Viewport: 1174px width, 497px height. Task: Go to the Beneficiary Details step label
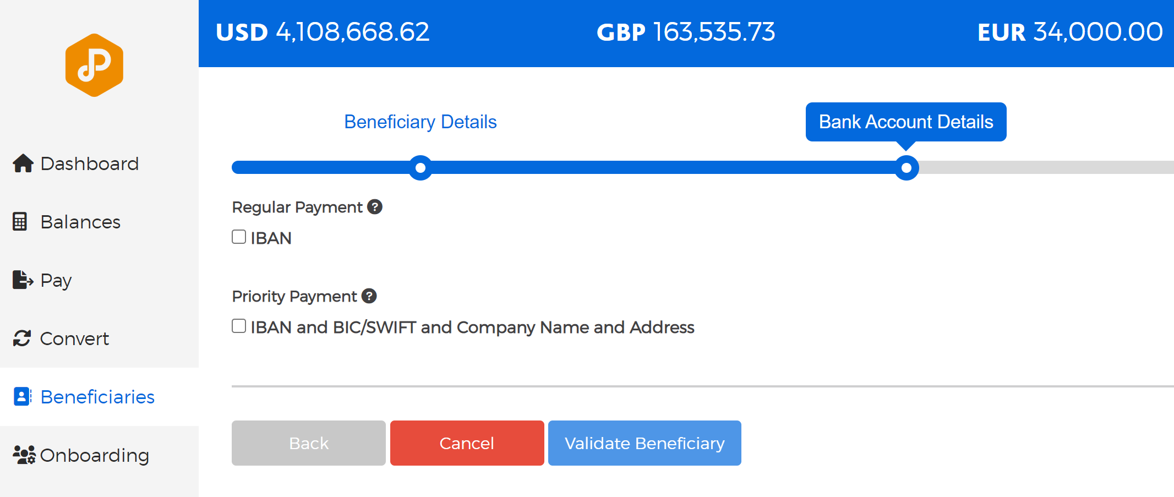click(421, 122)
